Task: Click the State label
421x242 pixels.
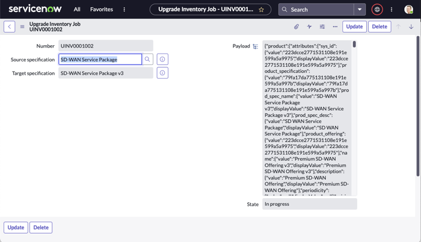Action: tap(253, 204)
